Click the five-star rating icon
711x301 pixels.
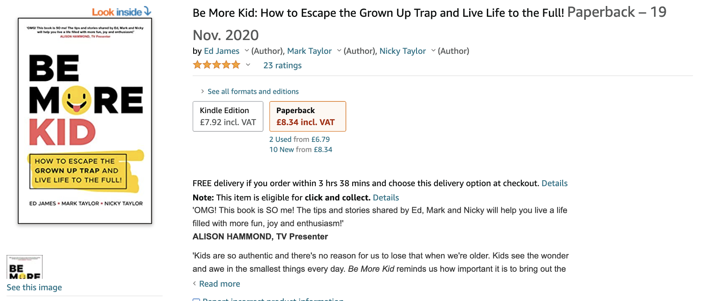216,65
